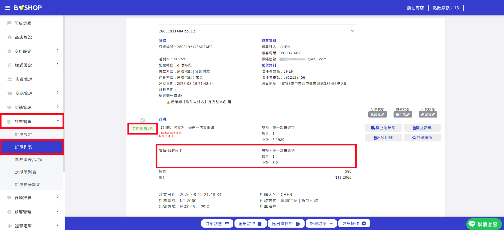
Task: Open the 更多操作 menu
Action: 354,223
